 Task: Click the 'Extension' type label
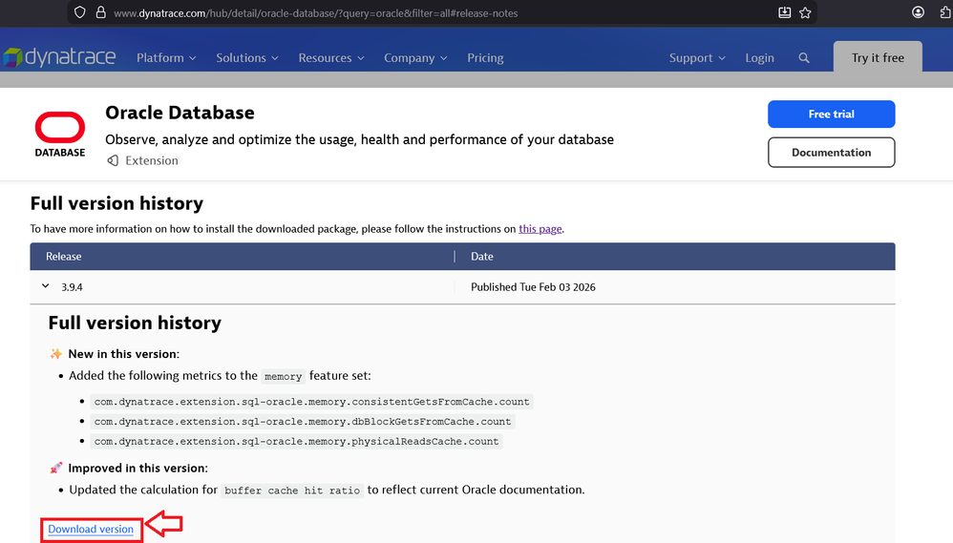tap(151, 160)
